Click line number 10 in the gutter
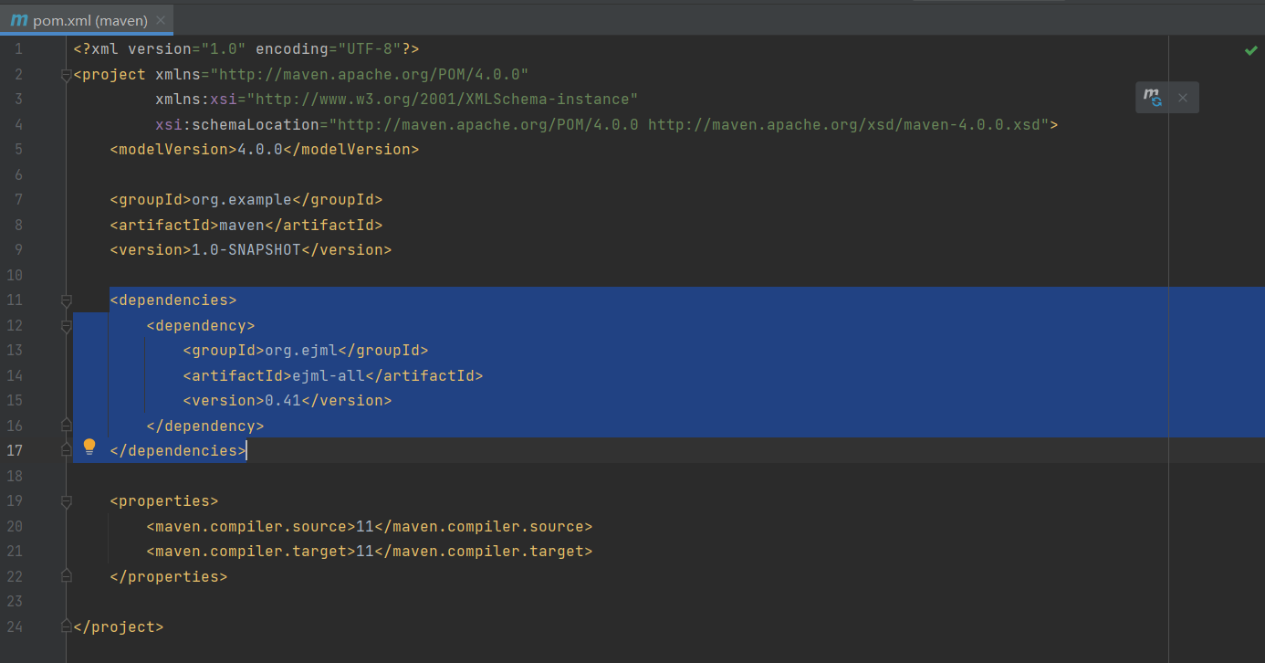Viewport: 1265px width, 663px height. (x=15, y=275)
